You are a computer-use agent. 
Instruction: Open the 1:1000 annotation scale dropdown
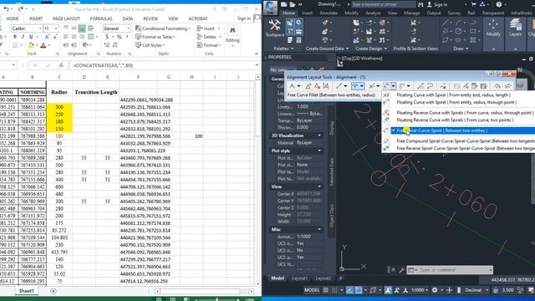(x=420, y=290)
